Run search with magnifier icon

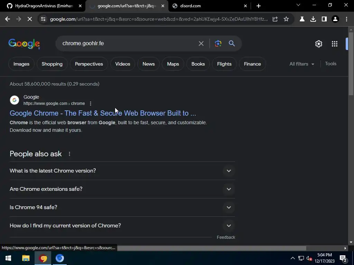coord(232,43)
